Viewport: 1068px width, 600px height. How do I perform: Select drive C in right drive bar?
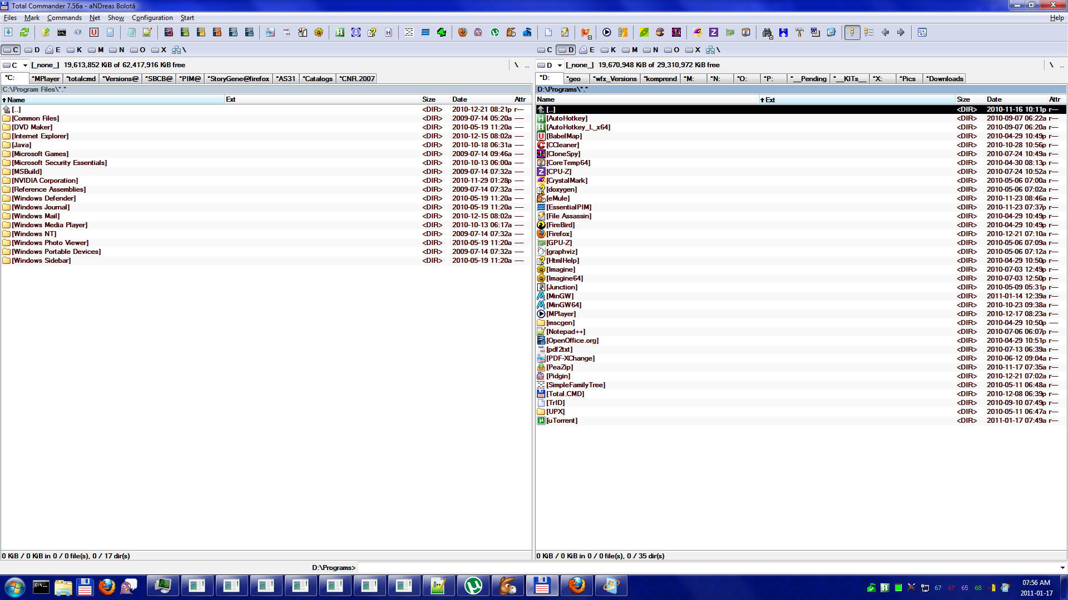point(545,50)
